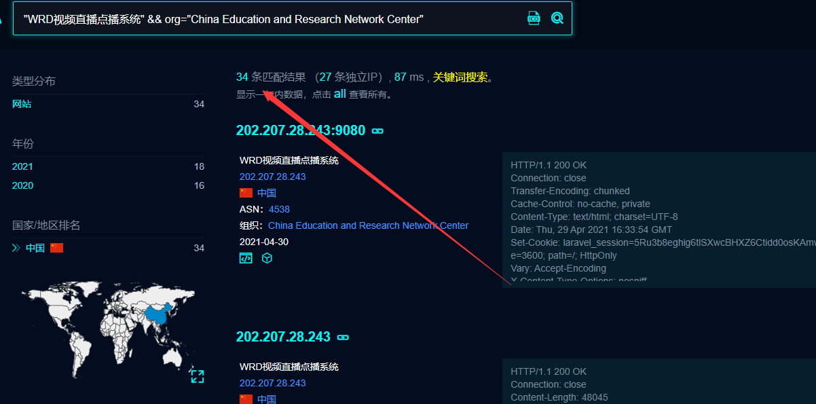Filter by country 中国 in sidebar
This screenshot has height=404, width=816.
pos(35,248)
